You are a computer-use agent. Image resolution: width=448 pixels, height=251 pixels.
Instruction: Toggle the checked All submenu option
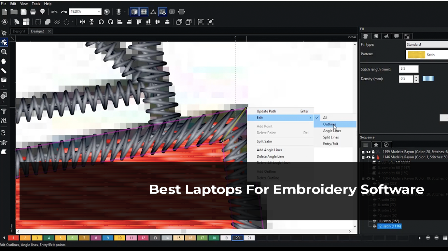click(x=335, y=118)
